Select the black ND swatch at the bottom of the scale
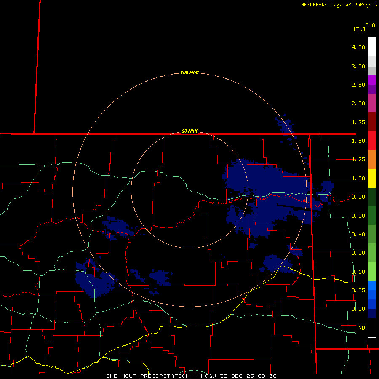This screenshot has width=379, height=379. tap(372, 328)
